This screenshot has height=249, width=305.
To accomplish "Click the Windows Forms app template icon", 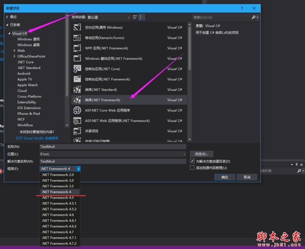I will pos(77,58).
